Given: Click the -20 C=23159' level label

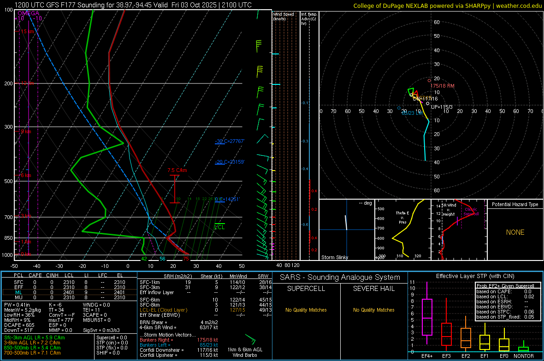Looking at the screenshot, I should tap(230, 162).
